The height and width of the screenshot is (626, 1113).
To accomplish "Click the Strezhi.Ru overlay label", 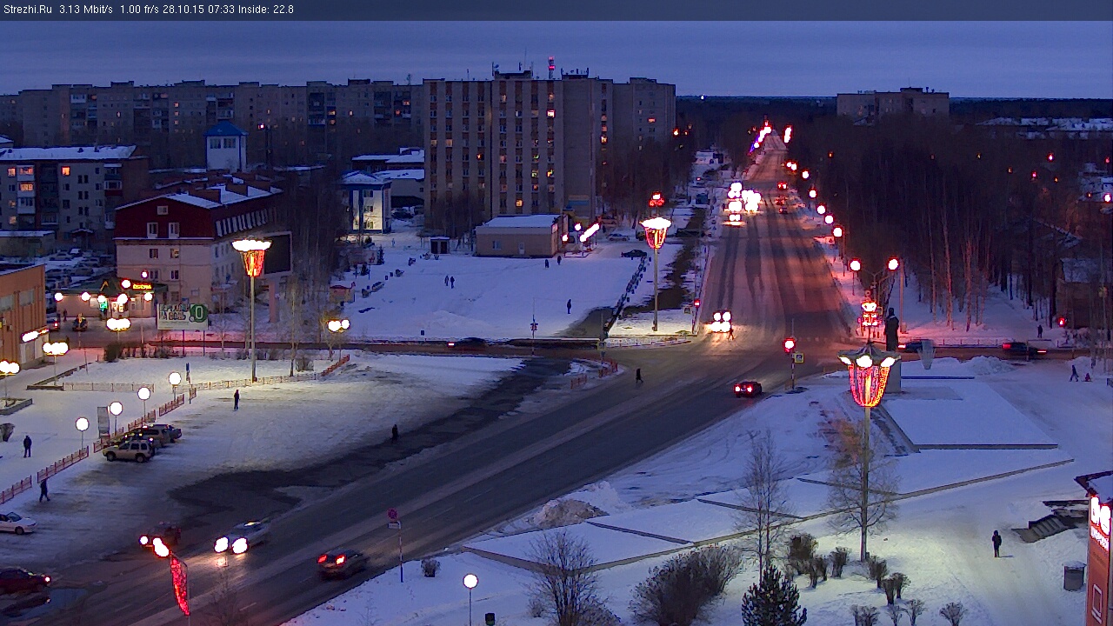I will click(x=27, y=10).
